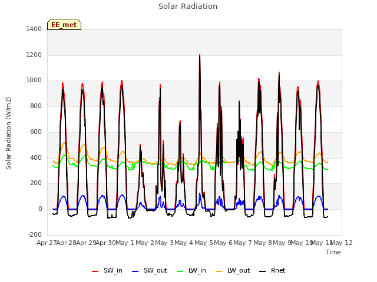Click the Apr 27 x-axis label
377x282 pixels.
point(47,243)
